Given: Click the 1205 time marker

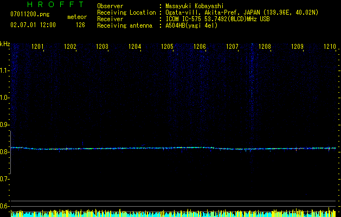Looking at the screenshot, I should pos(167,47).
